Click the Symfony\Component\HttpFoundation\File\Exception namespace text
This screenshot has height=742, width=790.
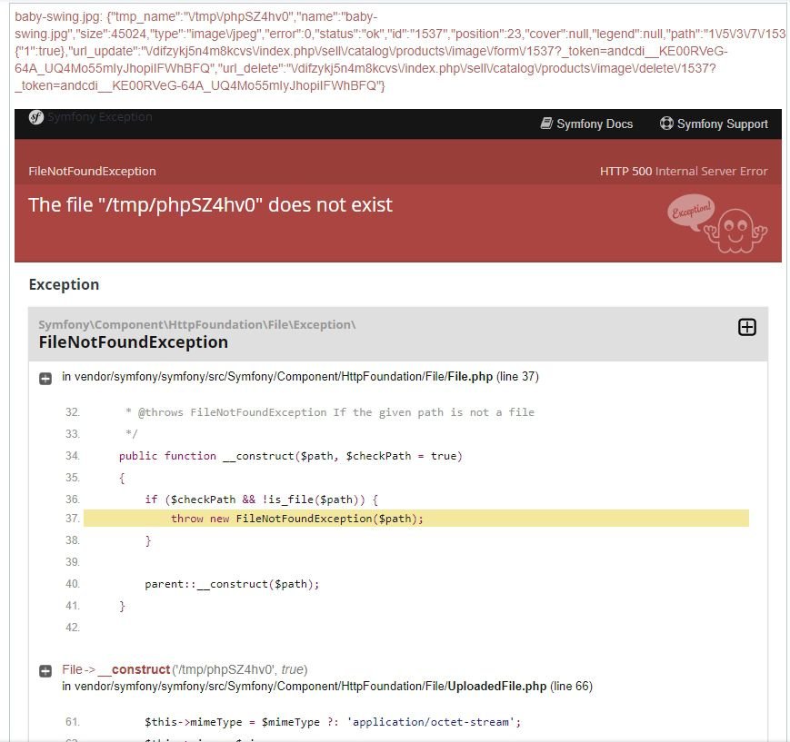(x=197, y=325)
